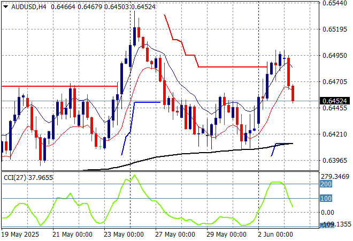353x241 pixels.
Task: Click the 0.65195 price axis label
Action: click(335, 29)
